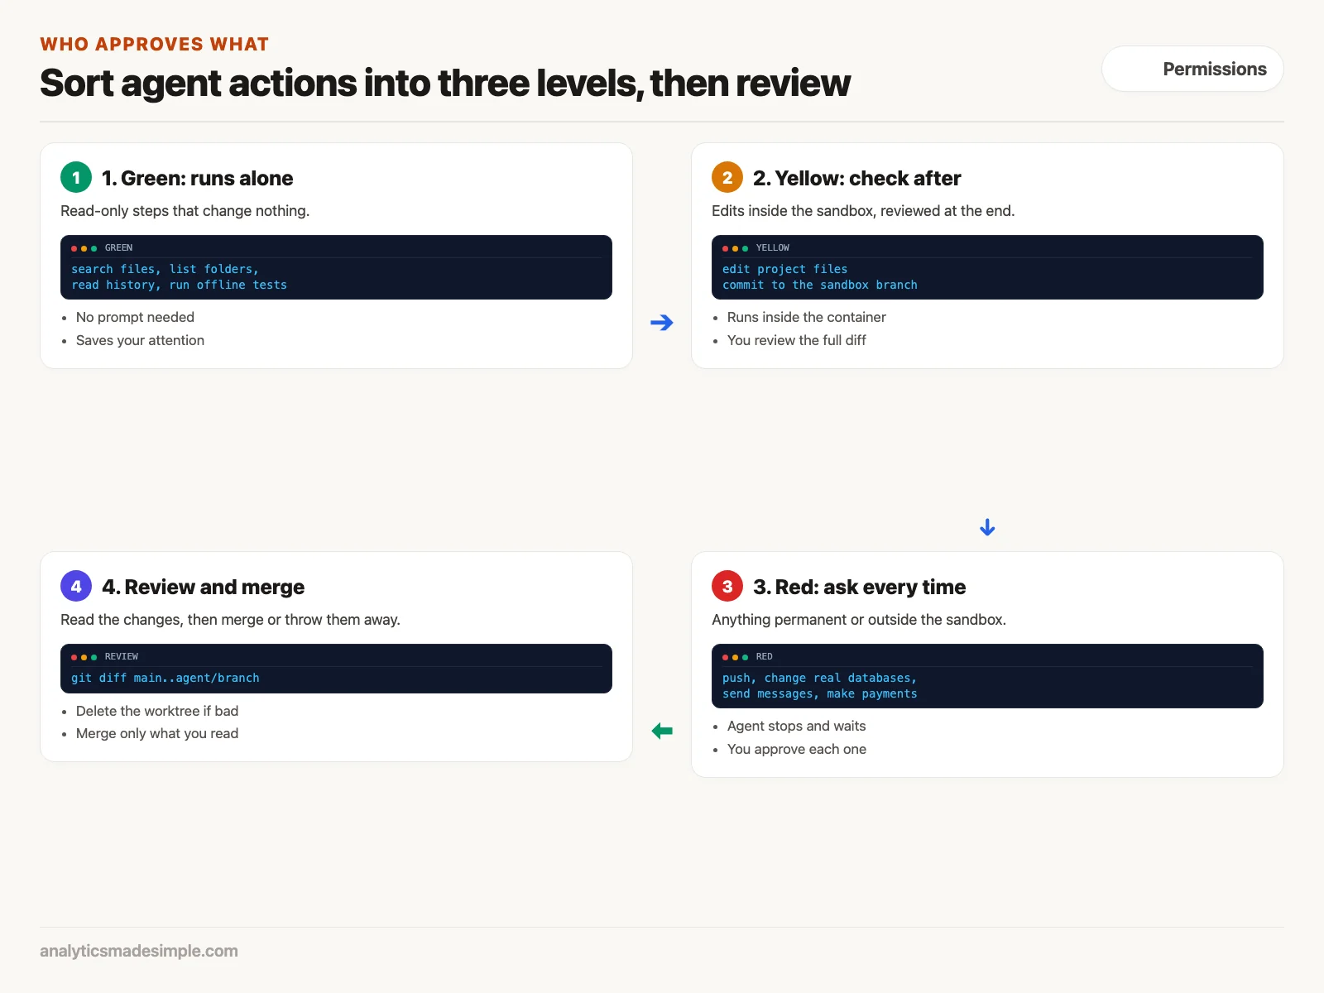Click the code line "edit project files"

click(784, 269)
